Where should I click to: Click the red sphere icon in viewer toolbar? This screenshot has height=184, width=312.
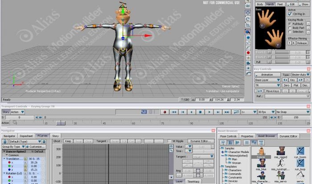tap(248, 53)
